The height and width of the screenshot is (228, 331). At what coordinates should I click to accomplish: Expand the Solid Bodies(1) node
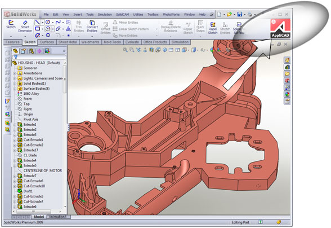tap(15, 84)
